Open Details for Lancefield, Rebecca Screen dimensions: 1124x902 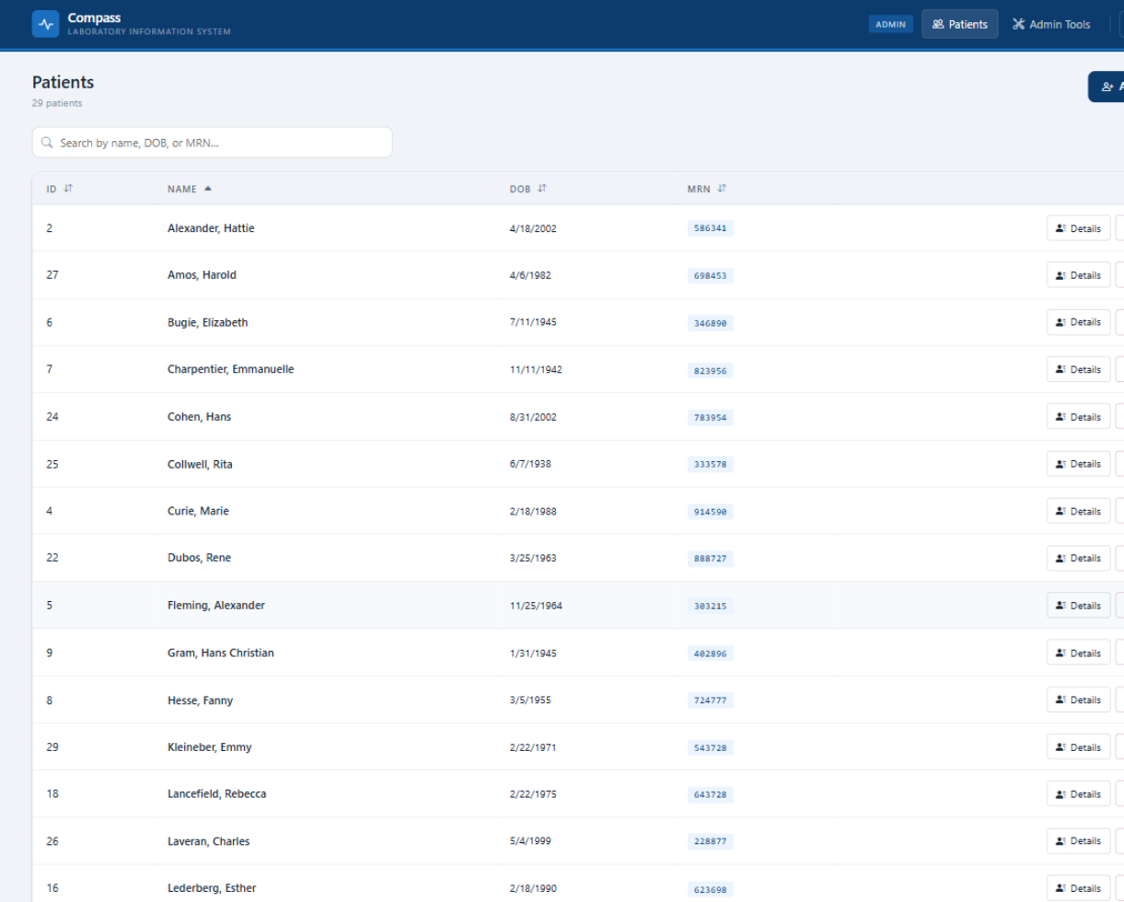(x=1078, y=794)
